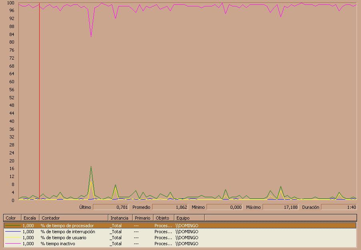This screenshot has height=250, width=361.
Task: Select the % de tiempo de procesador counter row
Action: point(180,226)
